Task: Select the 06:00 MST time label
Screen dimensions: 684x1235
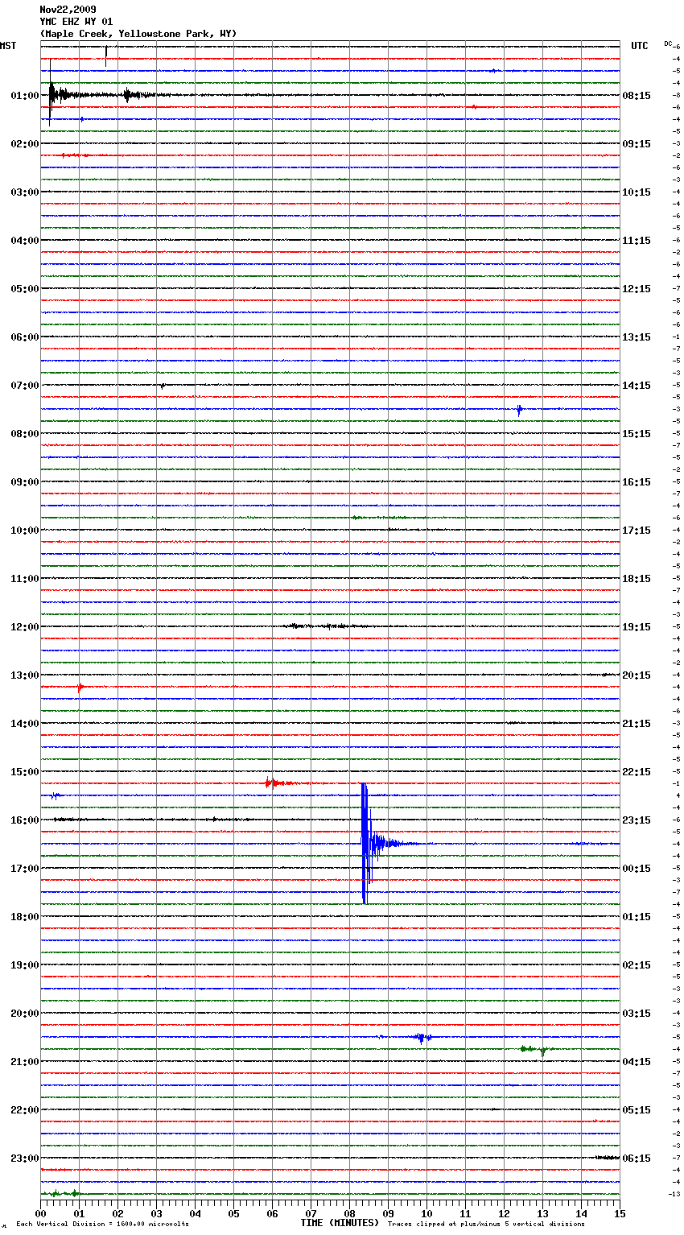Action: [24, 337]
